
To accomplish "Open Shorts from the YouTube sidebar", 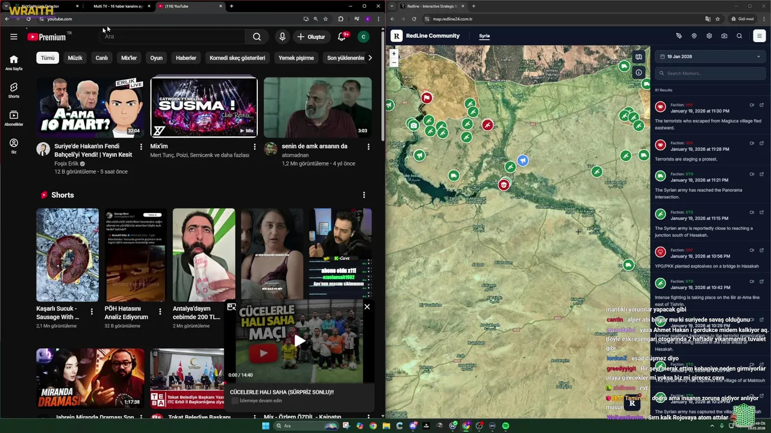I will click(x=14, y=90).
